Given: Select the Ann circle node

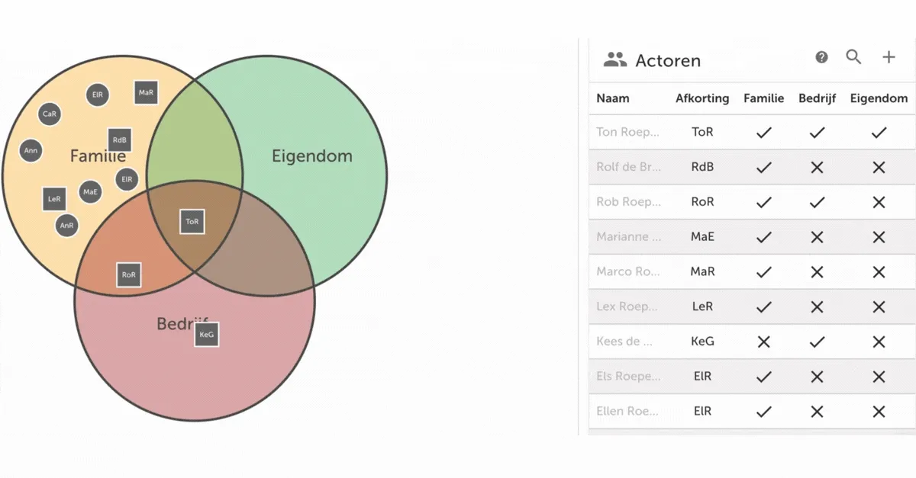Looking at the screenshot, I should [x=31, y=150].
